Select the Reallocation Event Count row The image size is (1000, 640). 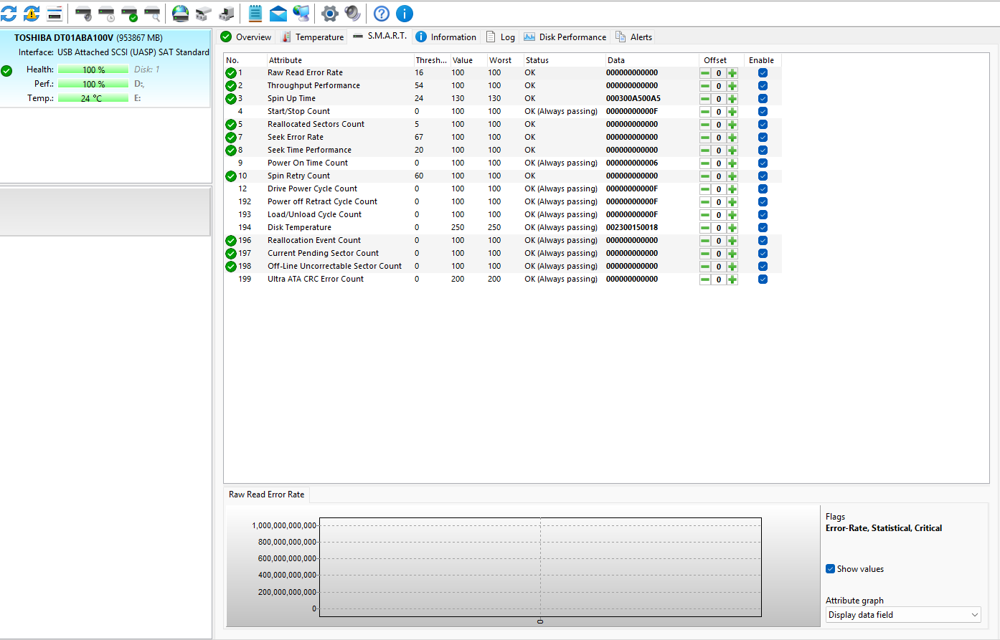click(x=503, y=241)
